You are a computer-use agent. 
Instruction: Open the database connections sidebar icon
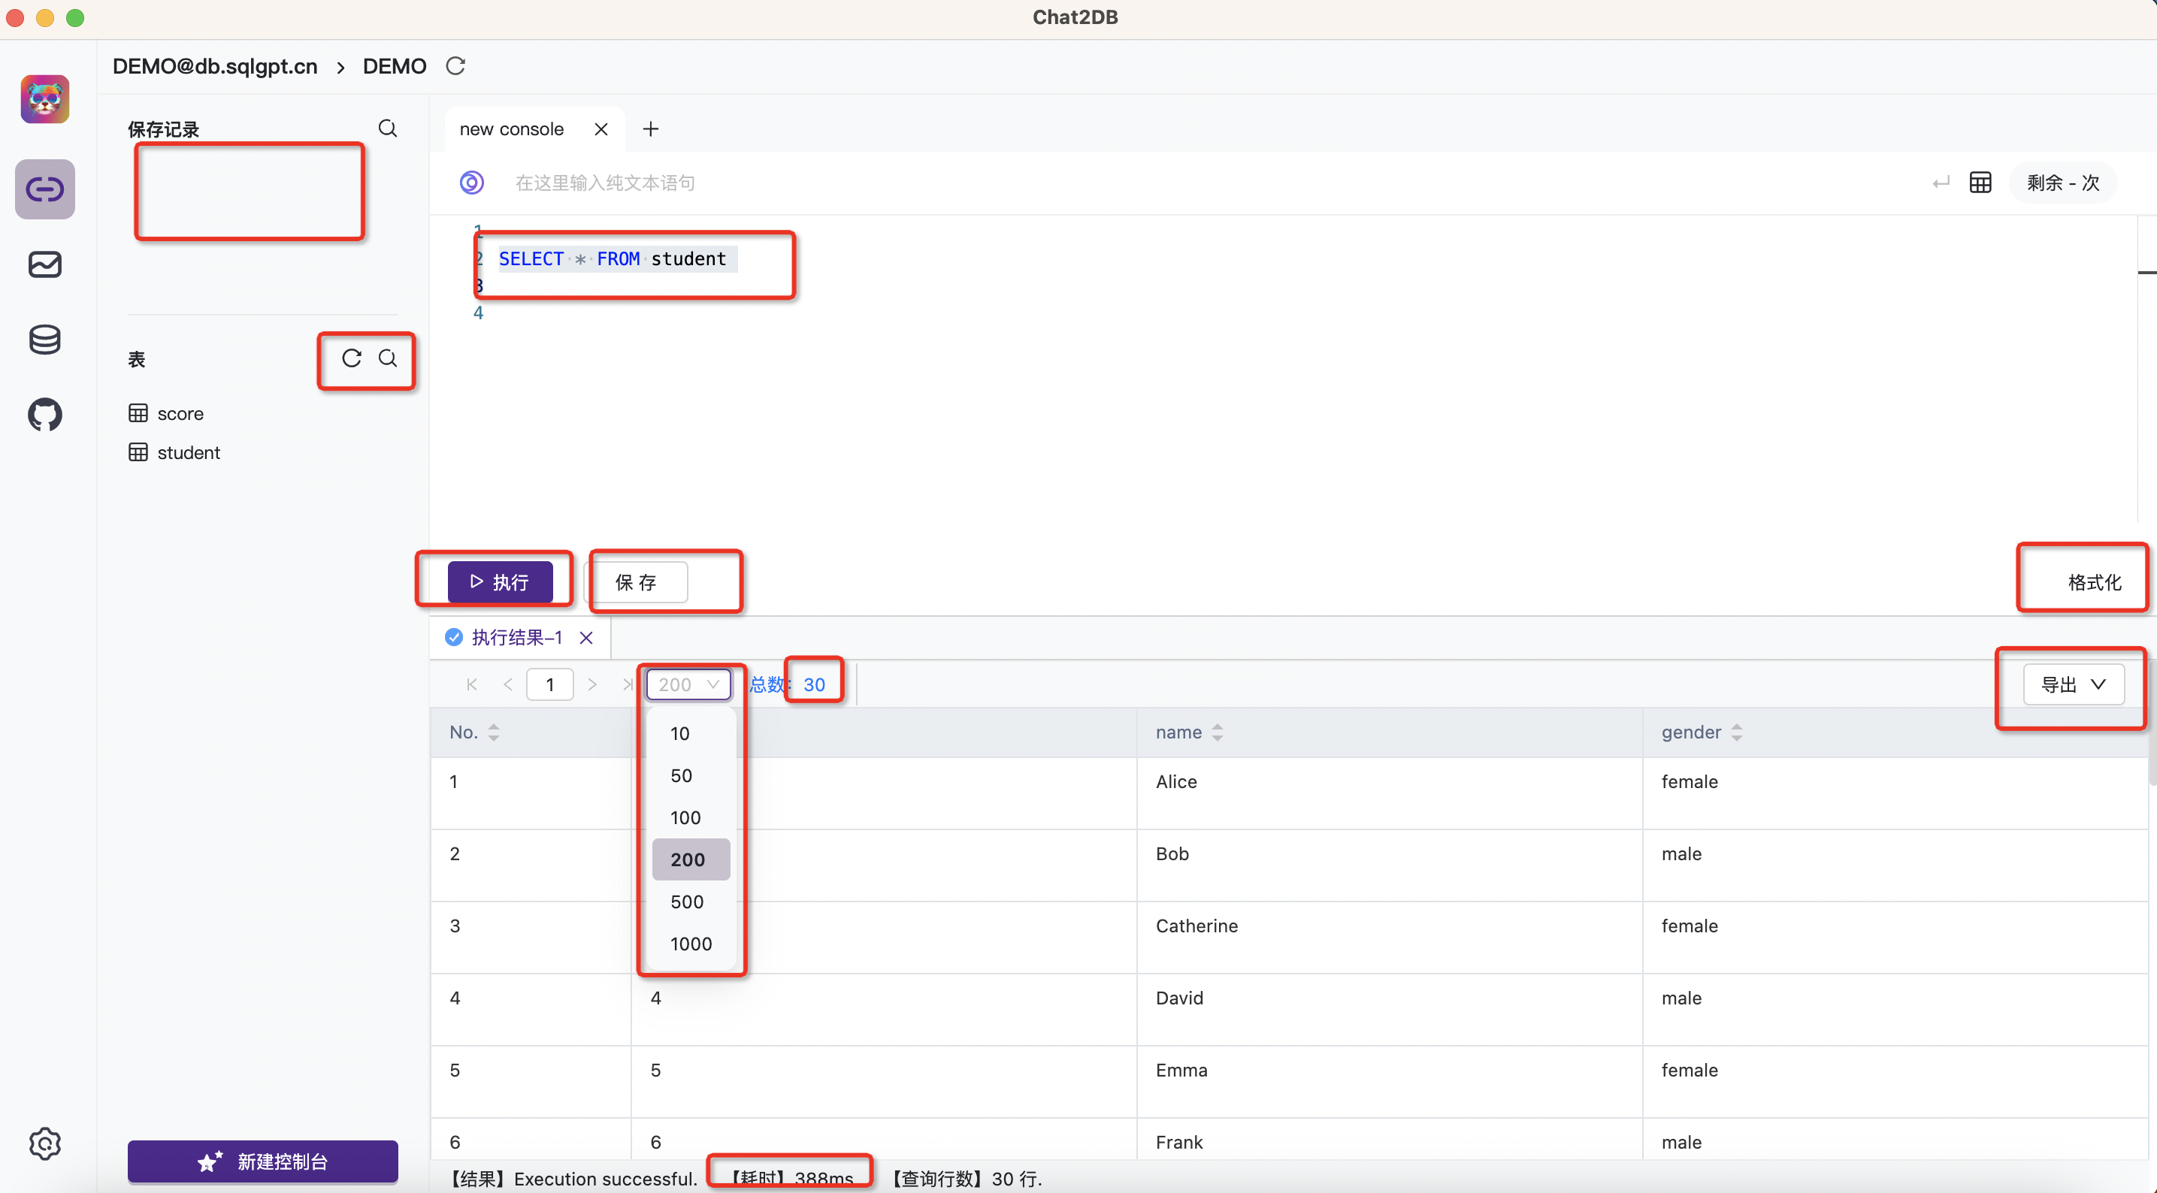click(45, 189)
